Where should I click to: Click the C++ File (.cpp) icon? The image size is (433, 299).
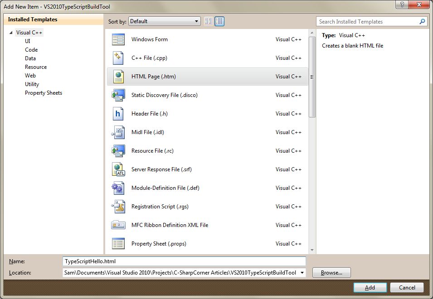coord(118,58)
